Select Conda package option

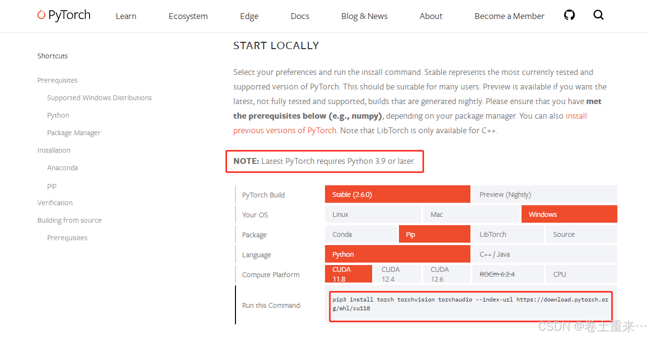[361, 234]
